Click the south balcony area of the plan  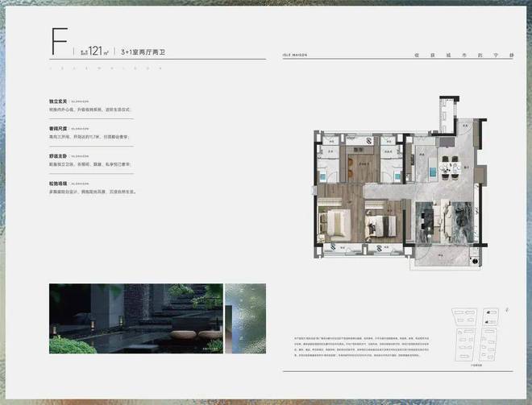pos(442,255)
